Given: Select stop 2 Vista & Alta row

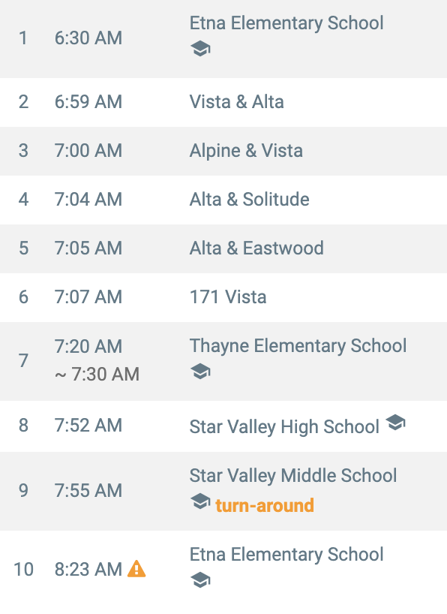Looking at the screenshot, I should pos(223,102).
